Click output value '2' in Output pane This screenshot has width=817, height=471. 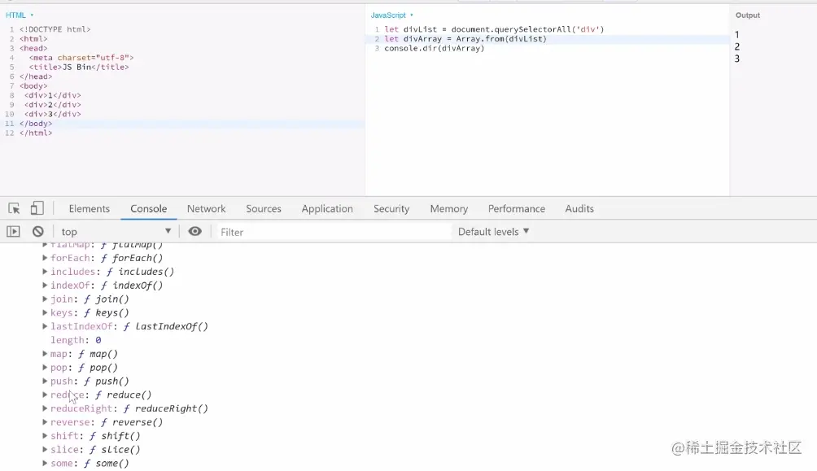pyautogui.click(x=736, y=47)
